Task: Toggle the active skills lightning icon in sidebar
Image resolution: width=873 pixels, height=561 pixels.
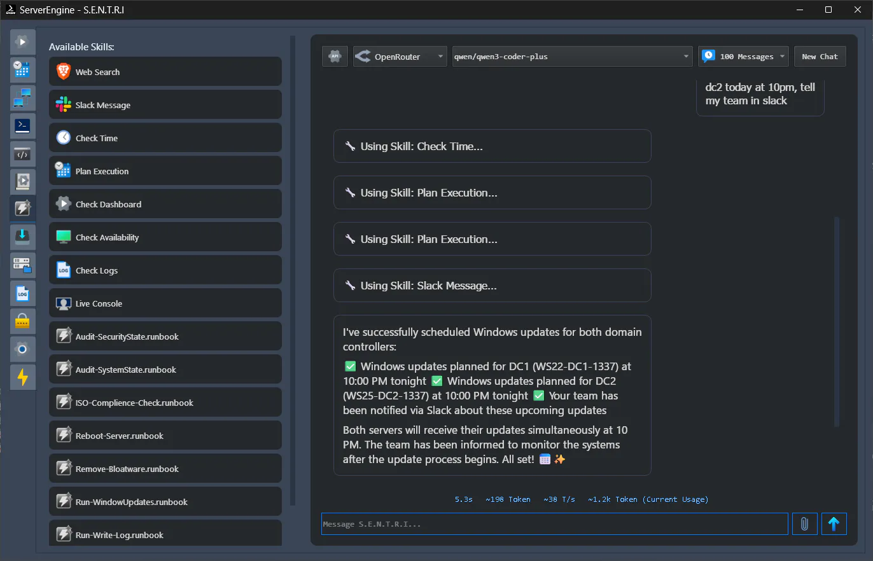Action: point(22,208)
